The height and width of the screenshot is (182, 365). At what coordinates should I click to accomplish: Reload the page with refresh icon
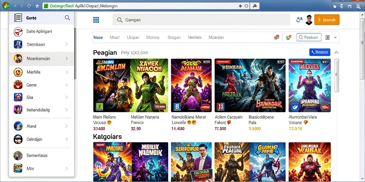tap(29, 6)
